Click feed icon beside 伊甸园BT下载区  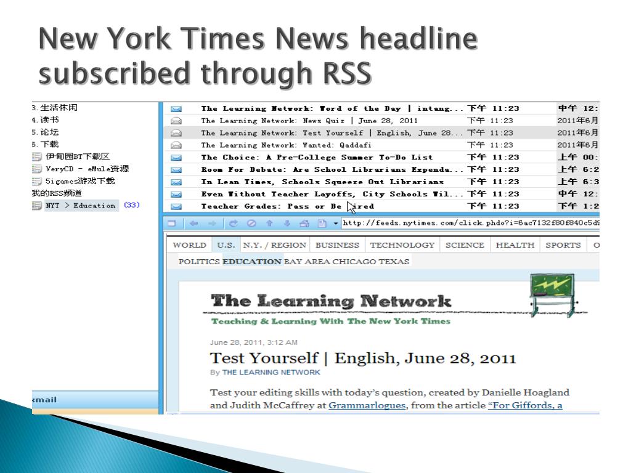coord(36,156)
